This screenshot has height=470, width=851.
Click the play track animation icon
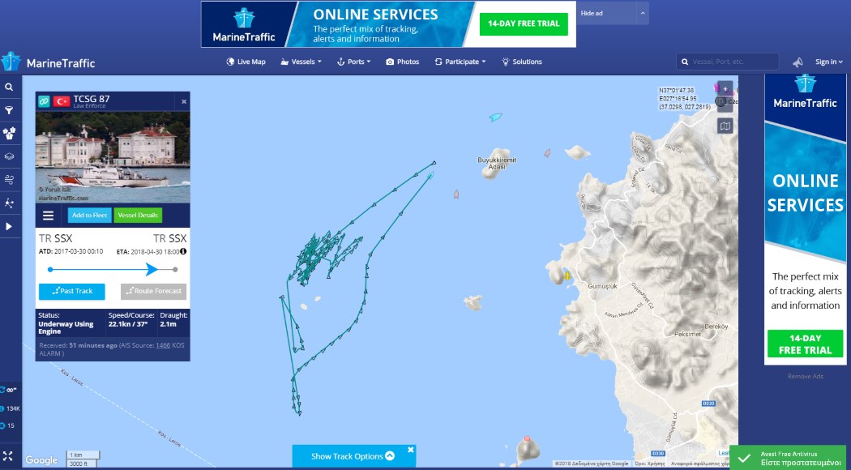tap(9, 226)
